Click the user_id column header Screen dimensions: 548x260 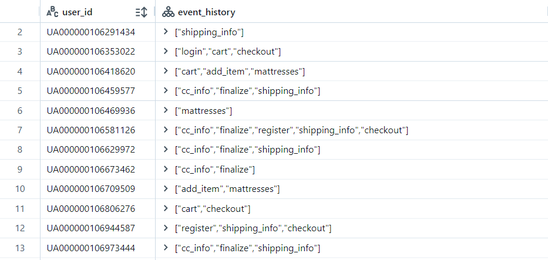[x=98, y=12]
